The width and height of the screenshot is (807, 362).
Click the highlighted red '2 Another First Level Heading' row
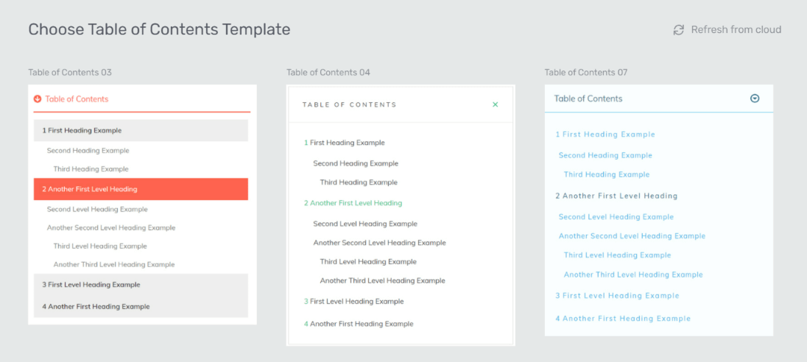pos(141,189)
